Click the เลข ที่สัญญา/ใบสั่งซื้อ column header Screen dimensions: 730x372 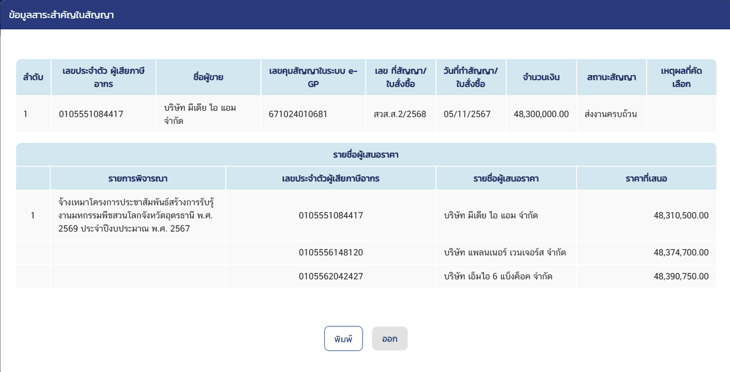tap(400, 77)
